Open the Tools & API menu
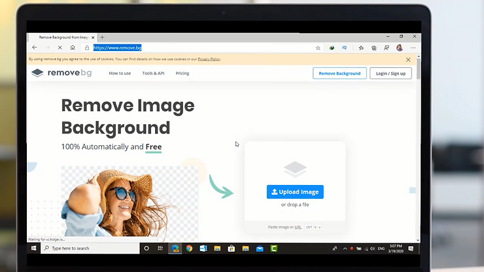The height and width of the screenshot is (272, 484). tap(153, 73)
